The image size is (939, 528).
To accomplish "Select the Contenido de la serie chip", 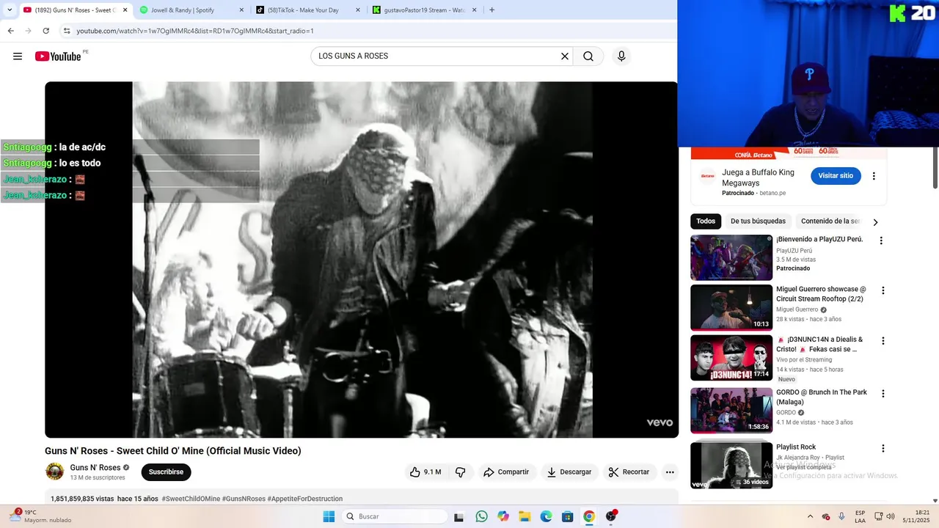I will [829, 221].
